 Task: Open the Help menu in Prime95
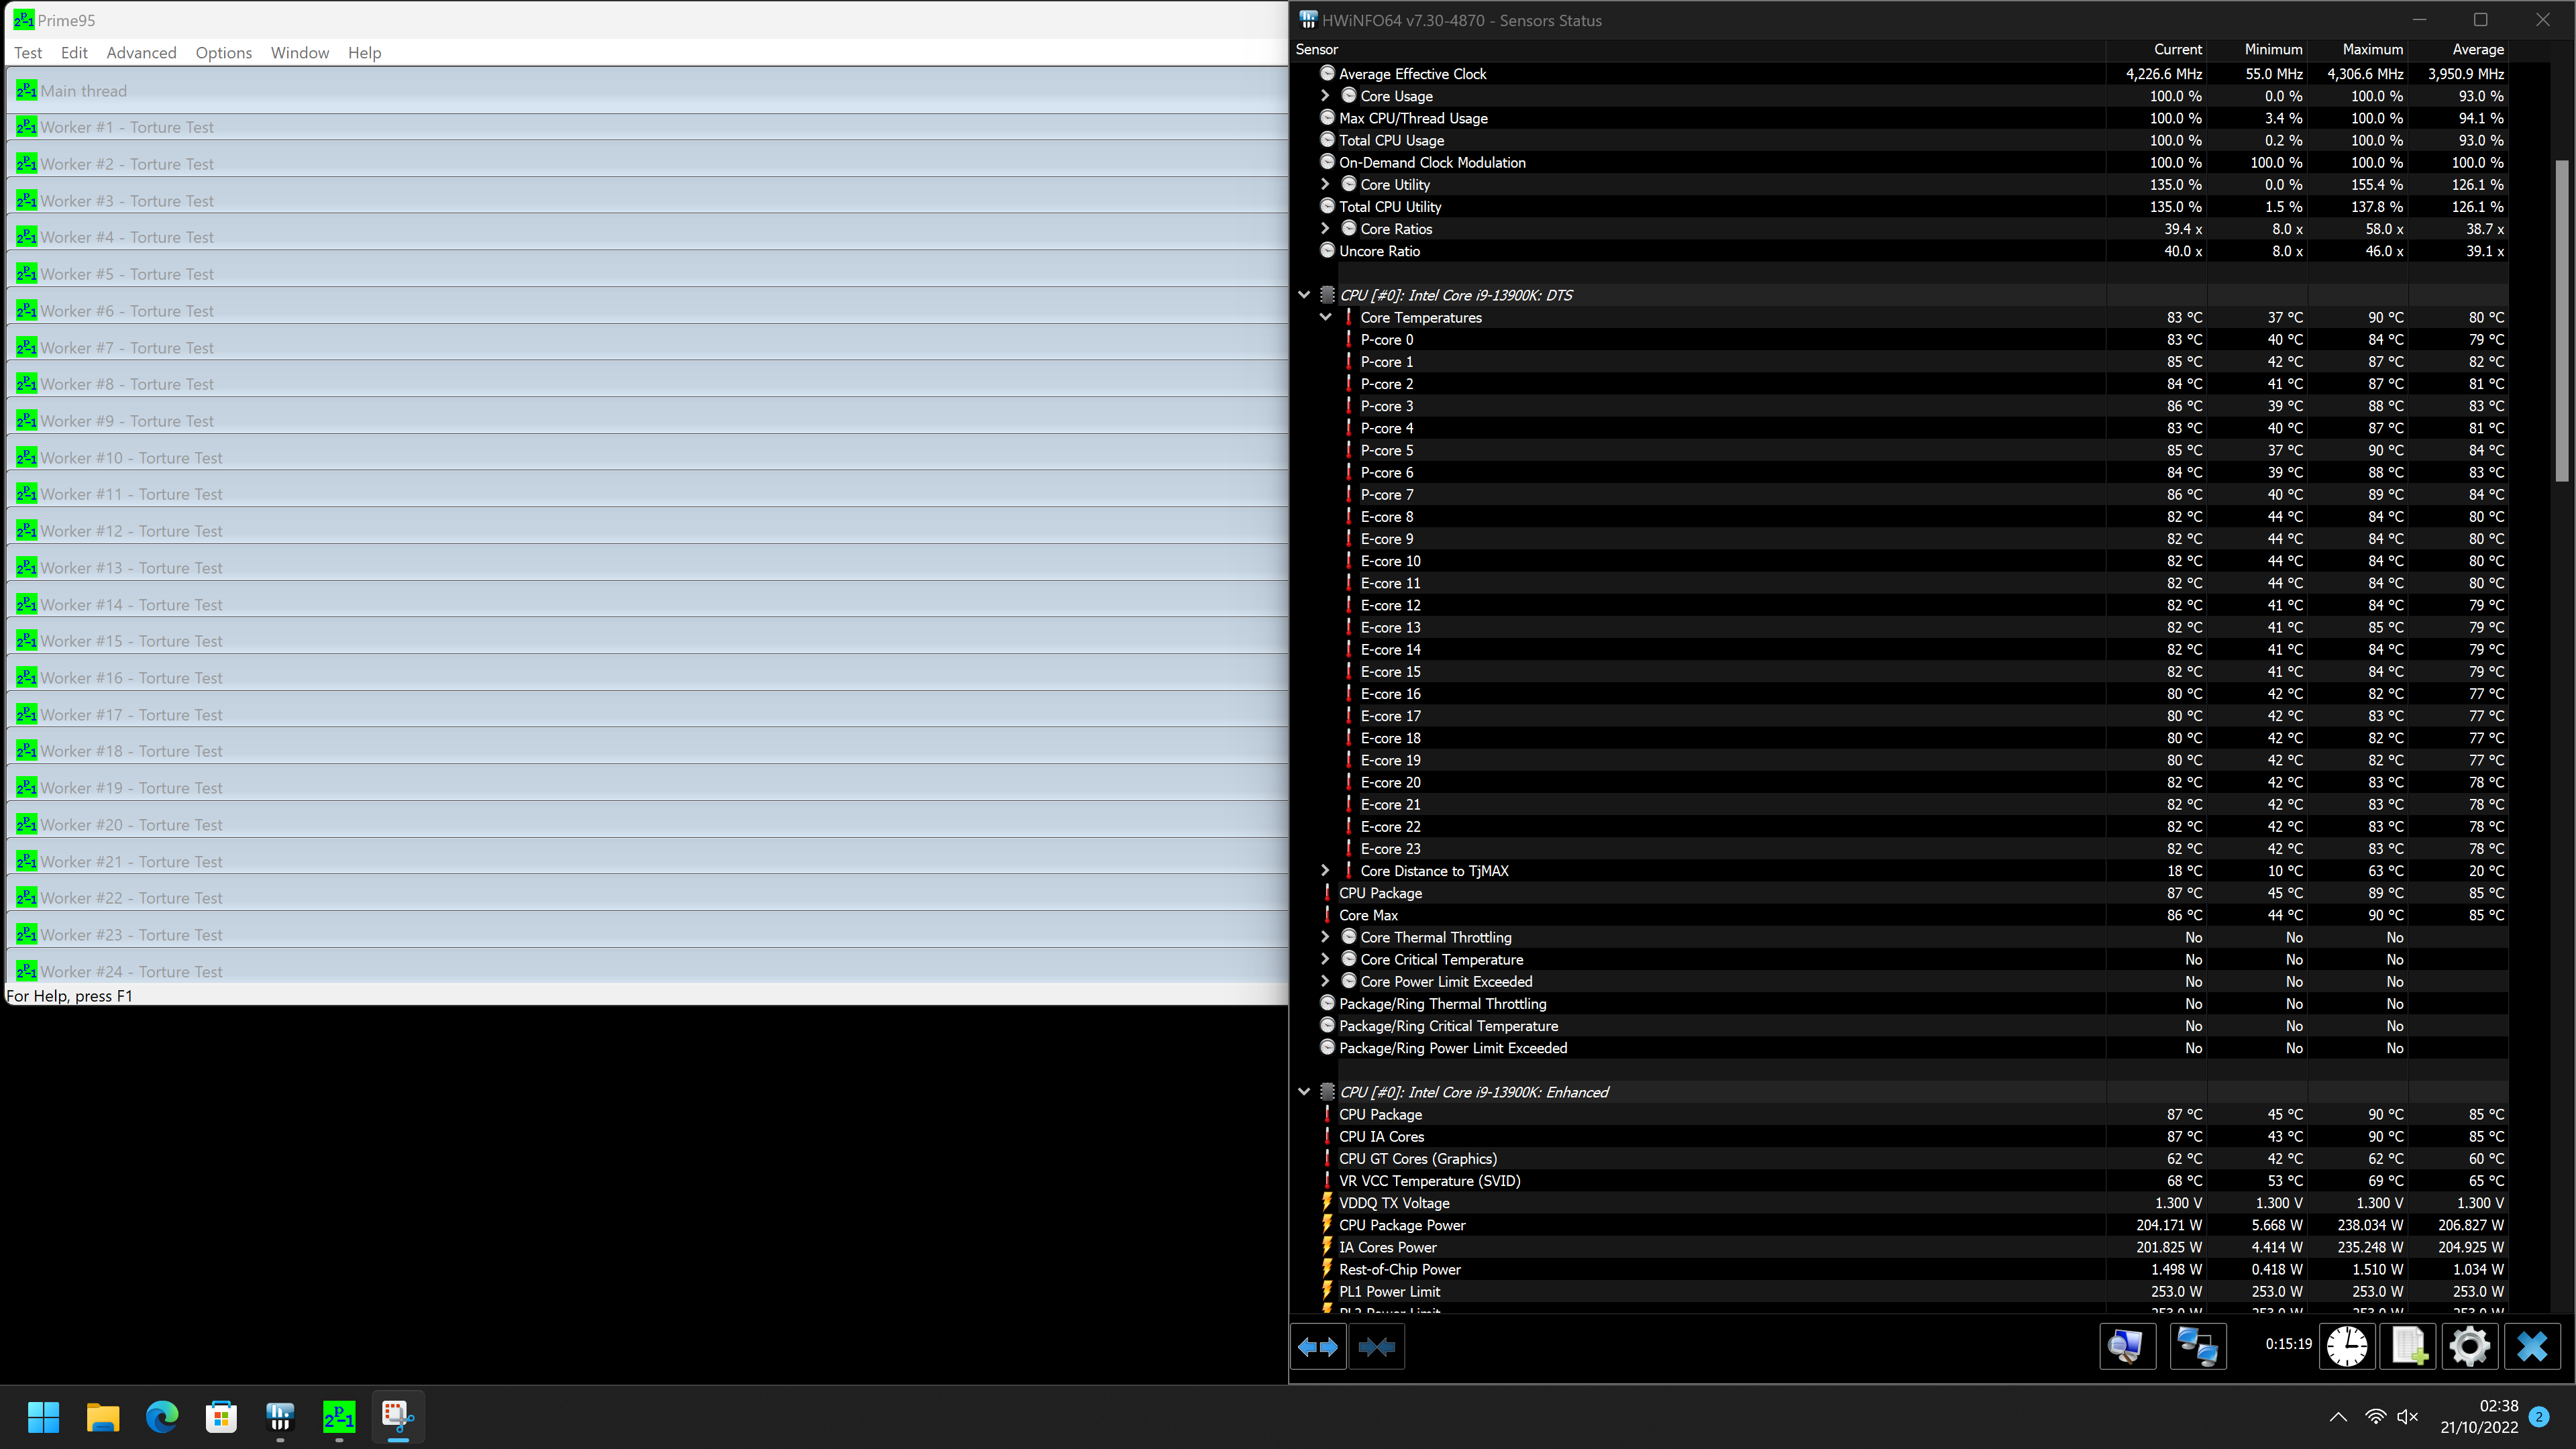coord(365,53)
